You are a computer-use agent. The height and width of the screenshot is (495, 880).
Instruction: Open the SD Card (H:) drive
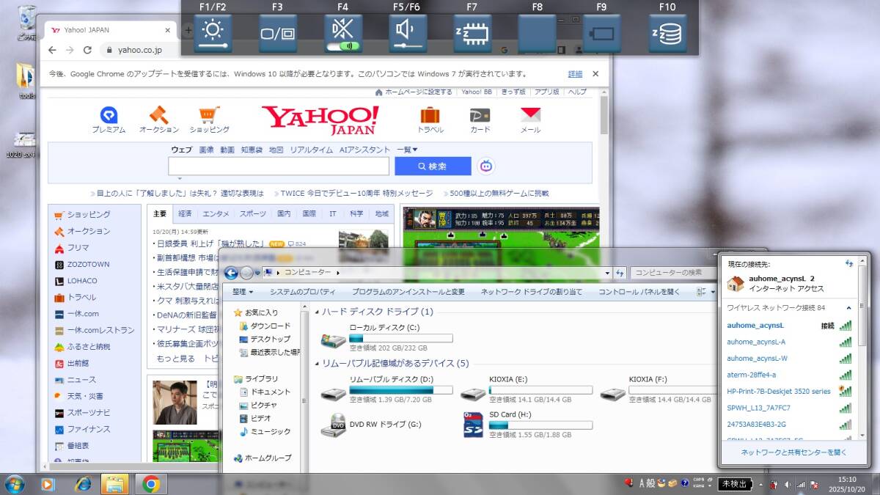[x=474, y=425]
